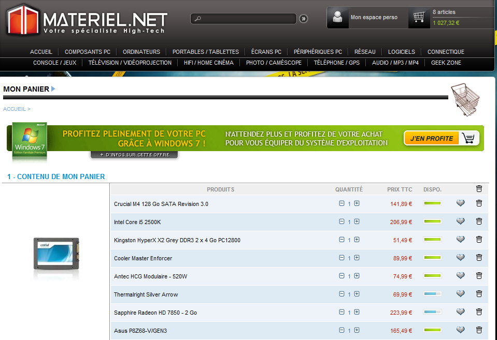Click the Mon espace perso user icon

338,18
